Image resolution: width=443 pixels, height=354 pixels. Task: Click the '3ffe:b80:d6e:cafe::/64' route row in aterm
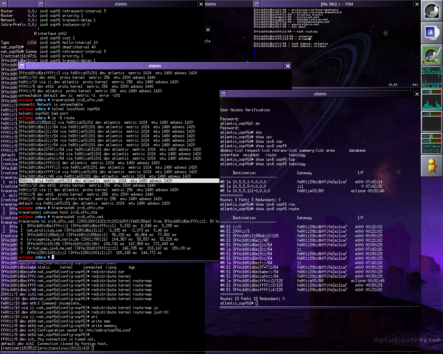[x=301, y=276]
